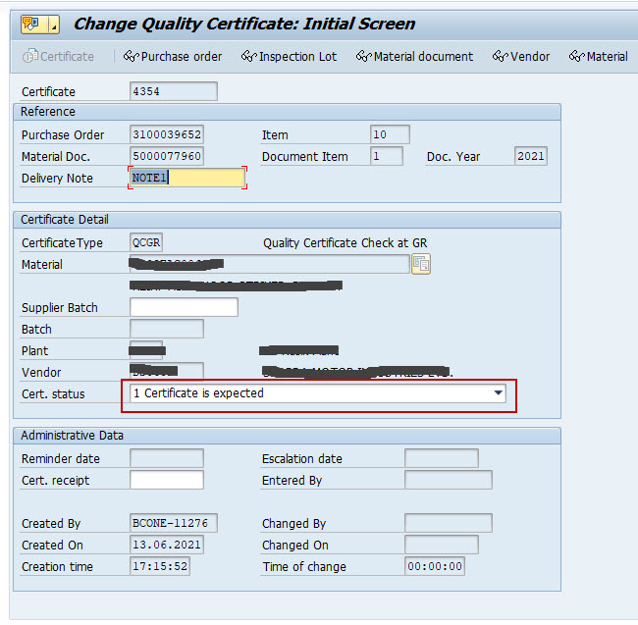Image resolution: width=638 pixels, height=625 pixels.
Task: Click the Time of change field 00:00:00
Action: [x=435, y=566]
